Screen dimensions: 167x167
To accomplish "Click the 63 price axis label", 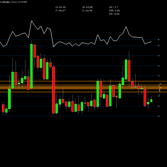I will tap(159, 106).
